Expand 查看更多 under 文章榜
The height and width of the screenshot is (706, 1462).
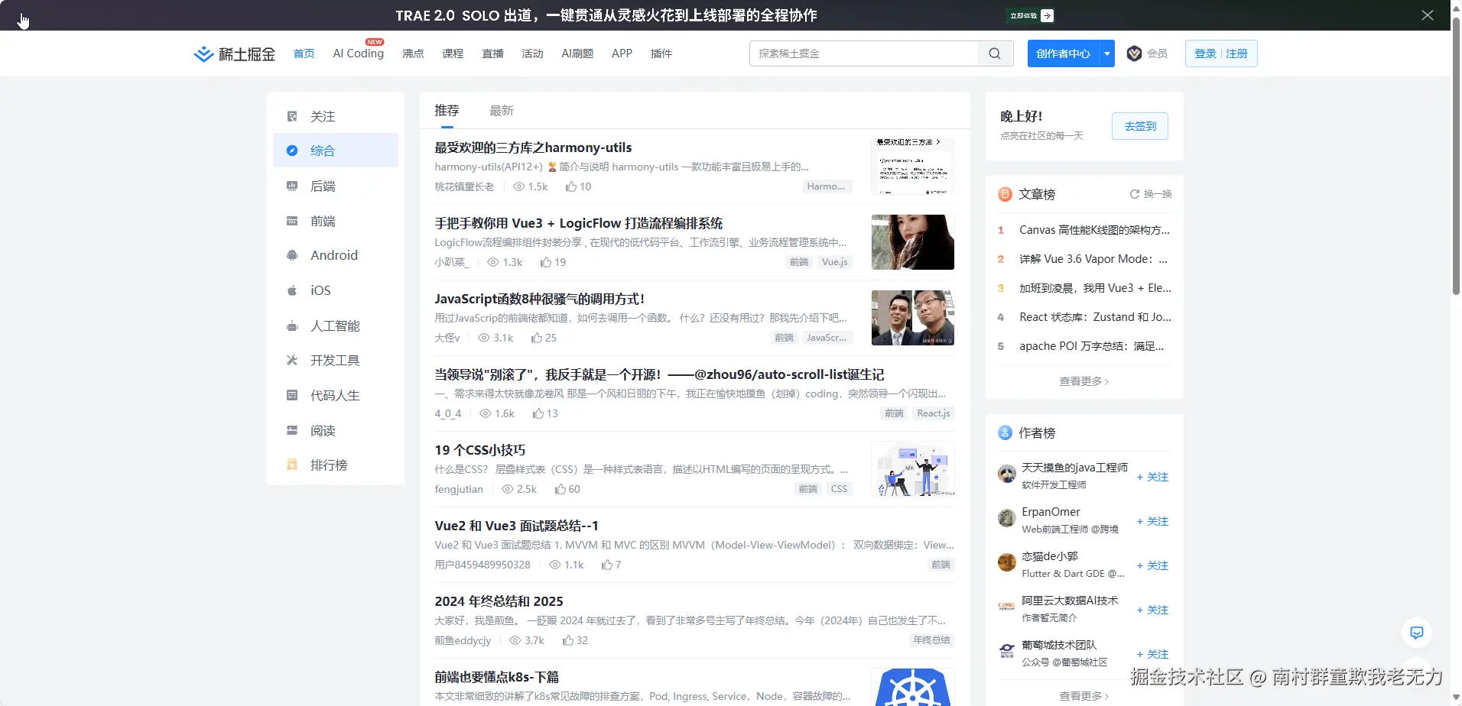point(1084,381)
